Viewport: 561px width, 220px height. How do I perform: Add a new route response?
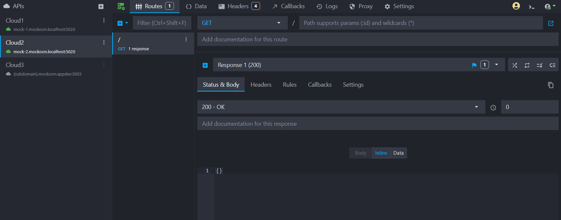pyautogui.click(x=205, y=65)
